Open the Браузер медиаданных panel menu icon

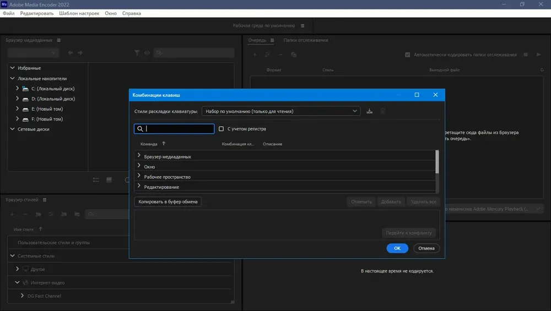[59, 40]
